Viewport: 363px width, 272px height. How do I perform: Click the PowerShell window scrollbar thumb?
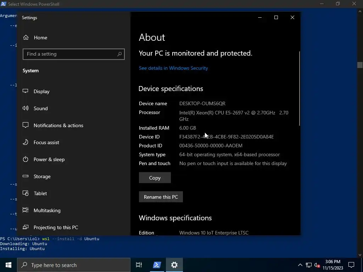click(360, 65)
